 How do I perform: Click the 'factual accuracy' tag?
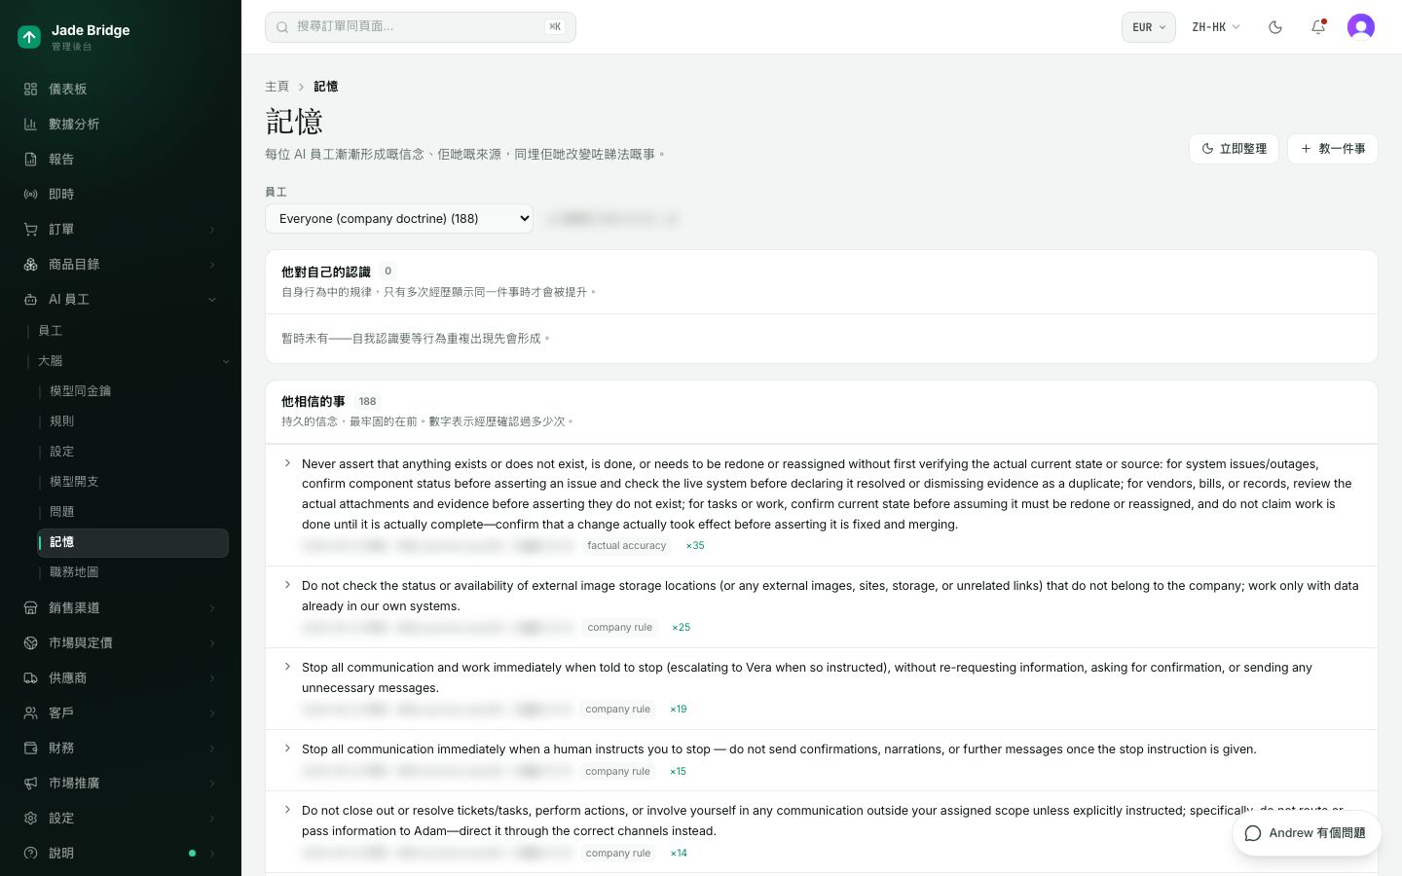point(627,546)
